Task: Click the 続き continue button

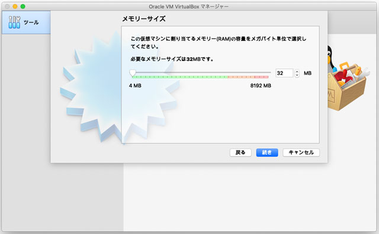Action: click(x=267, y=152)
